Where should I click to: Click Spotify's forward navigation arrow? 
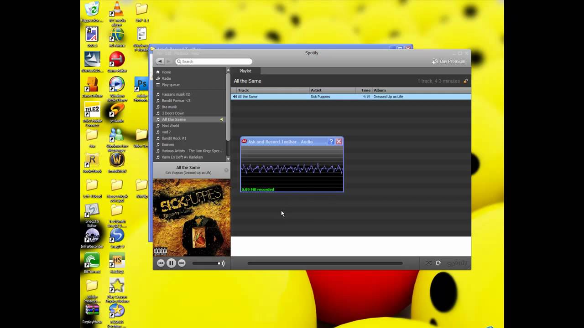168,61
